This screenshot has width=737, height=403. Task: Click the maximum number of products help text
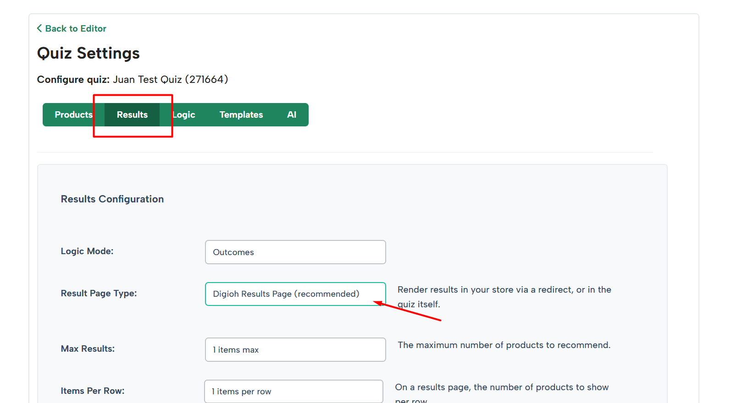point(504,345)
